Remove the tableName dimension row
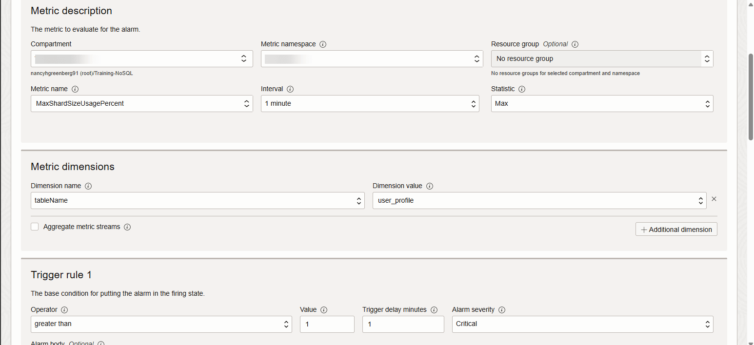Viewport: 754px width, 345px height. click(714, 199)
